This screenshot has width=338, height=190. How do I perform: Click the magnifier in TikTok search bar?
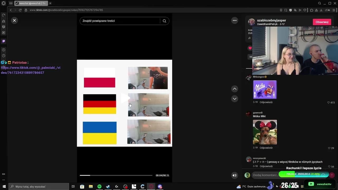[165, 21]
